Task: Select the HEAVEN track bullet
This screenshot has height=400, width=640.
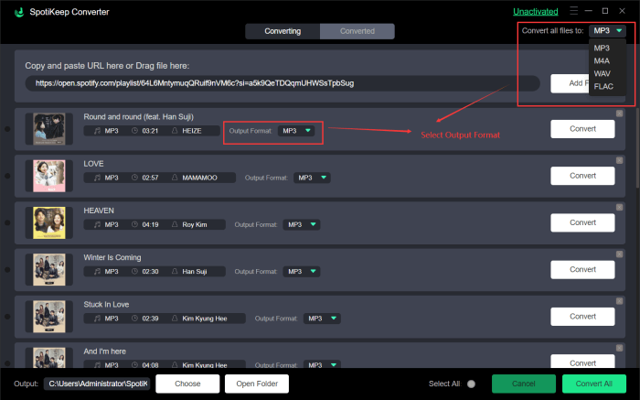Action: point(7,223)
